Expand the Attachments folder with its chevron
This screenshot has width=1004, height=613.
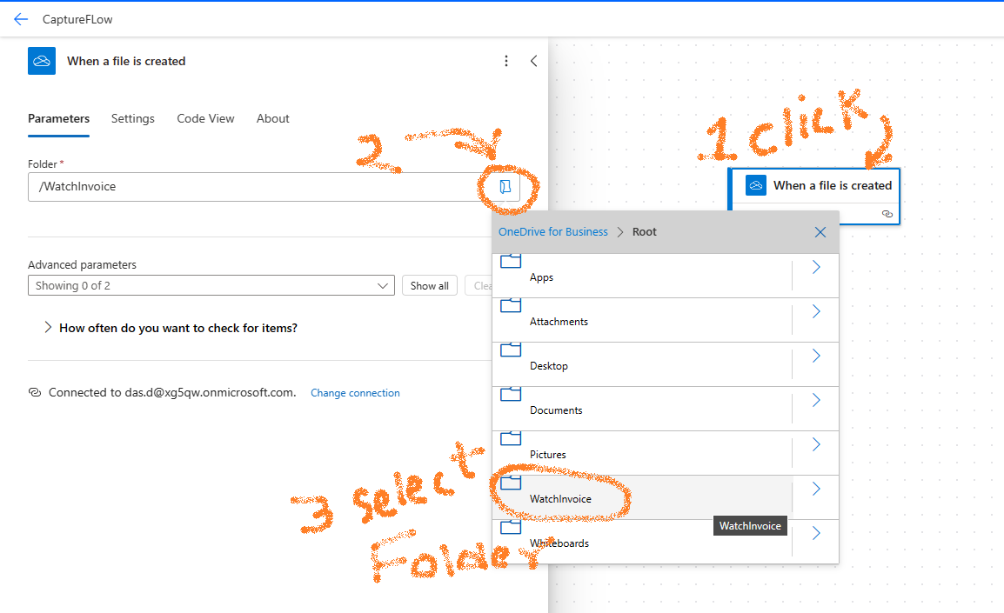click(x=816, y=311)
